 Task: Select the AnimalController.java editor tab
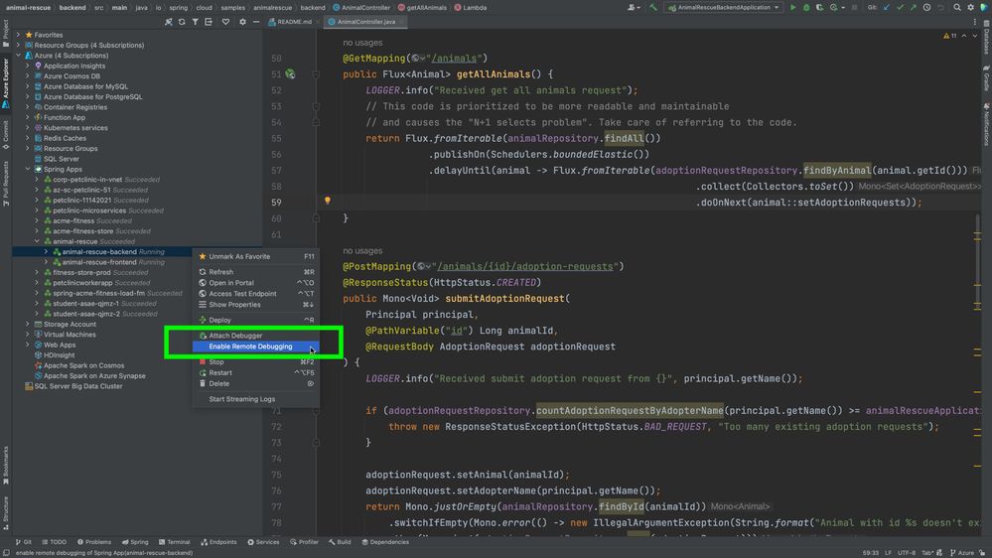pyautogui.click(x=365, y=22)
